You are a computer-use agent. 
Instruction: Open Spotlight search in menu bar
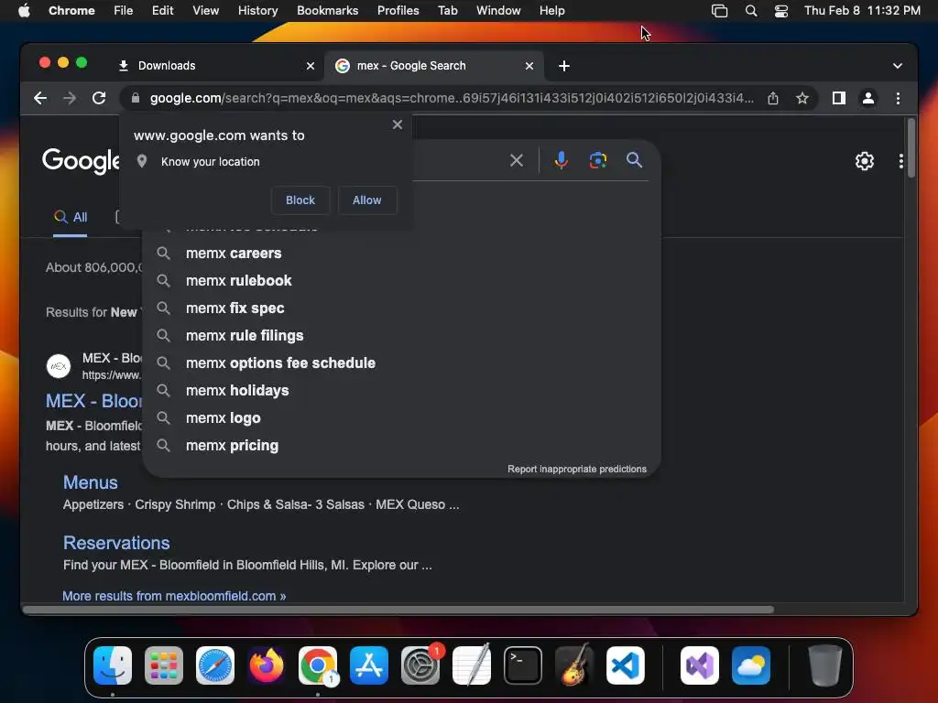point(751,11)
